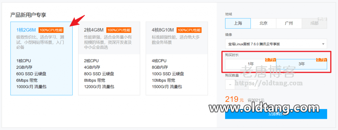Viewport: 338px width, 130px height.
Task: Click the 性能更强 description in the second card
Action: [108, 42]
